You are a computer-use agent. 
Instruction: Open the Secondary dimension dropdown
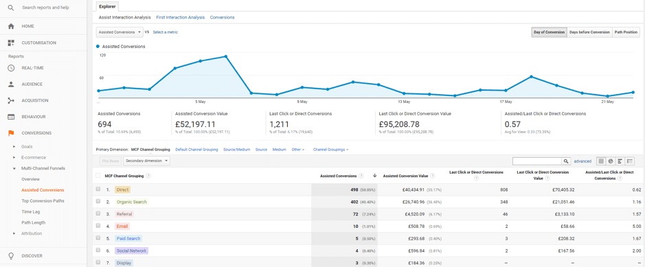pyautogui.click(x=146, y=161)
